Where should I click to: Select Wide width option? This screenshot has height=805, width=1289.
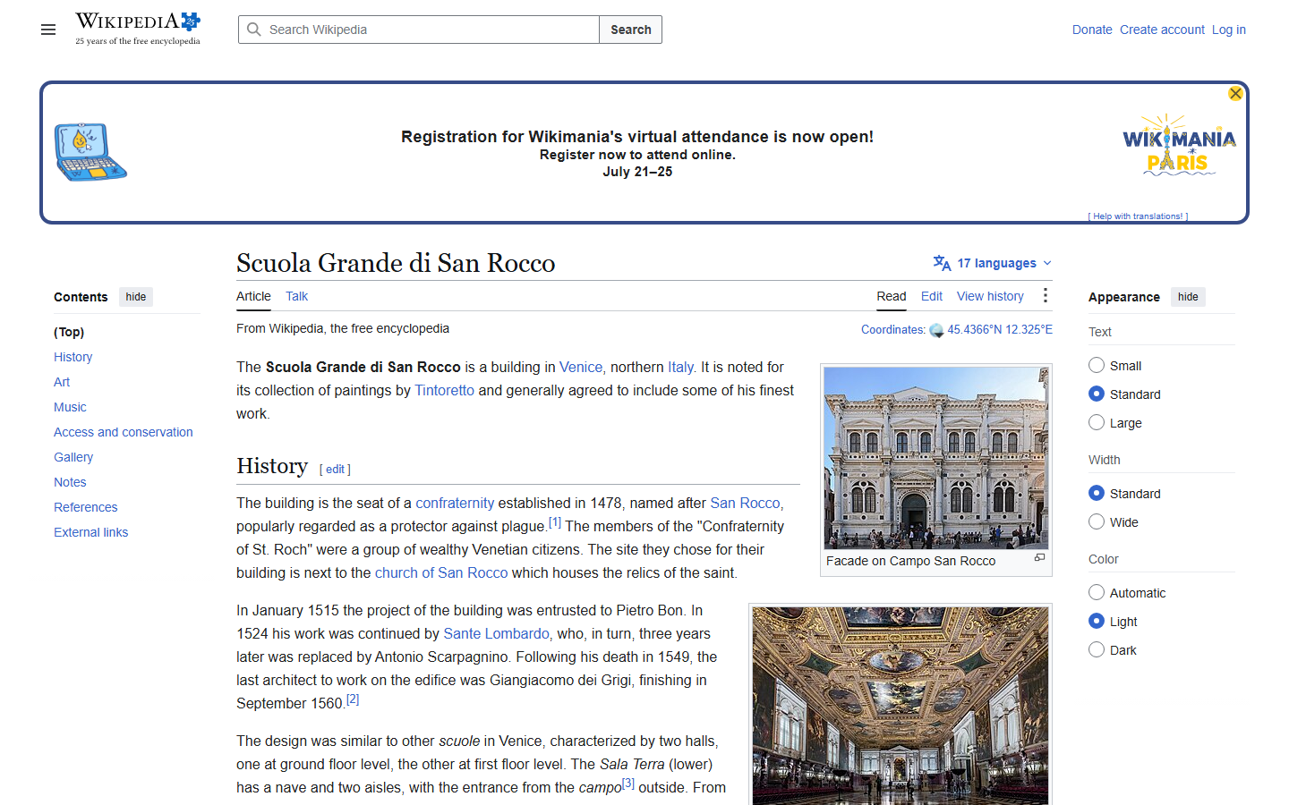tap(1097, 521)
